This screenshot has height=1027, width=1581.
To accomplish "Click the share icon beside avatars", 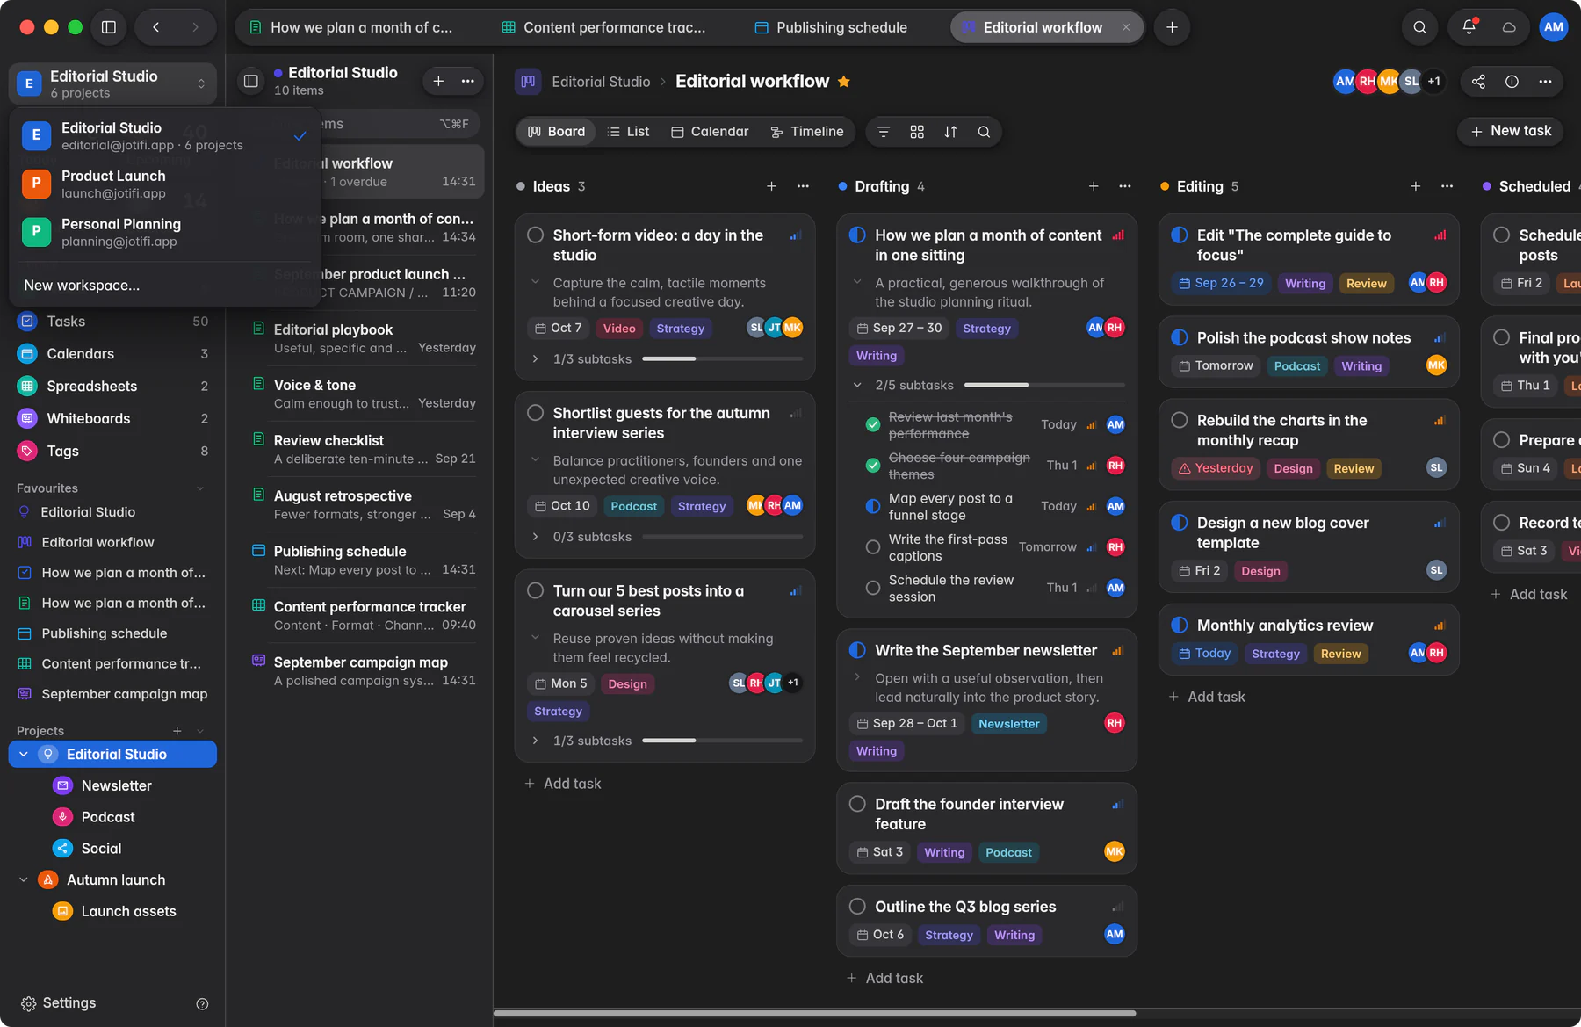I will pyautogui.click(x=1478, y=82).
